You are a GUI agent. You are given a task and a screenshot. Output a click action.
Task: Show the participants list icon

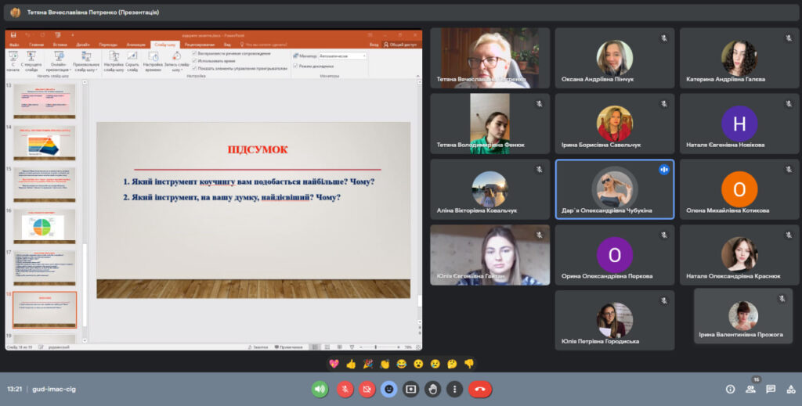[x=750, y=389]
